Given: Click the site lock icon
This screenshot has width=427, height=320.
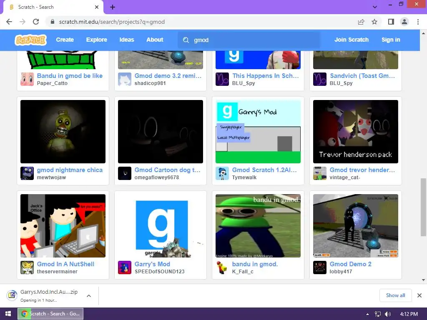Looking at the screenshot, I should point(53,22).
